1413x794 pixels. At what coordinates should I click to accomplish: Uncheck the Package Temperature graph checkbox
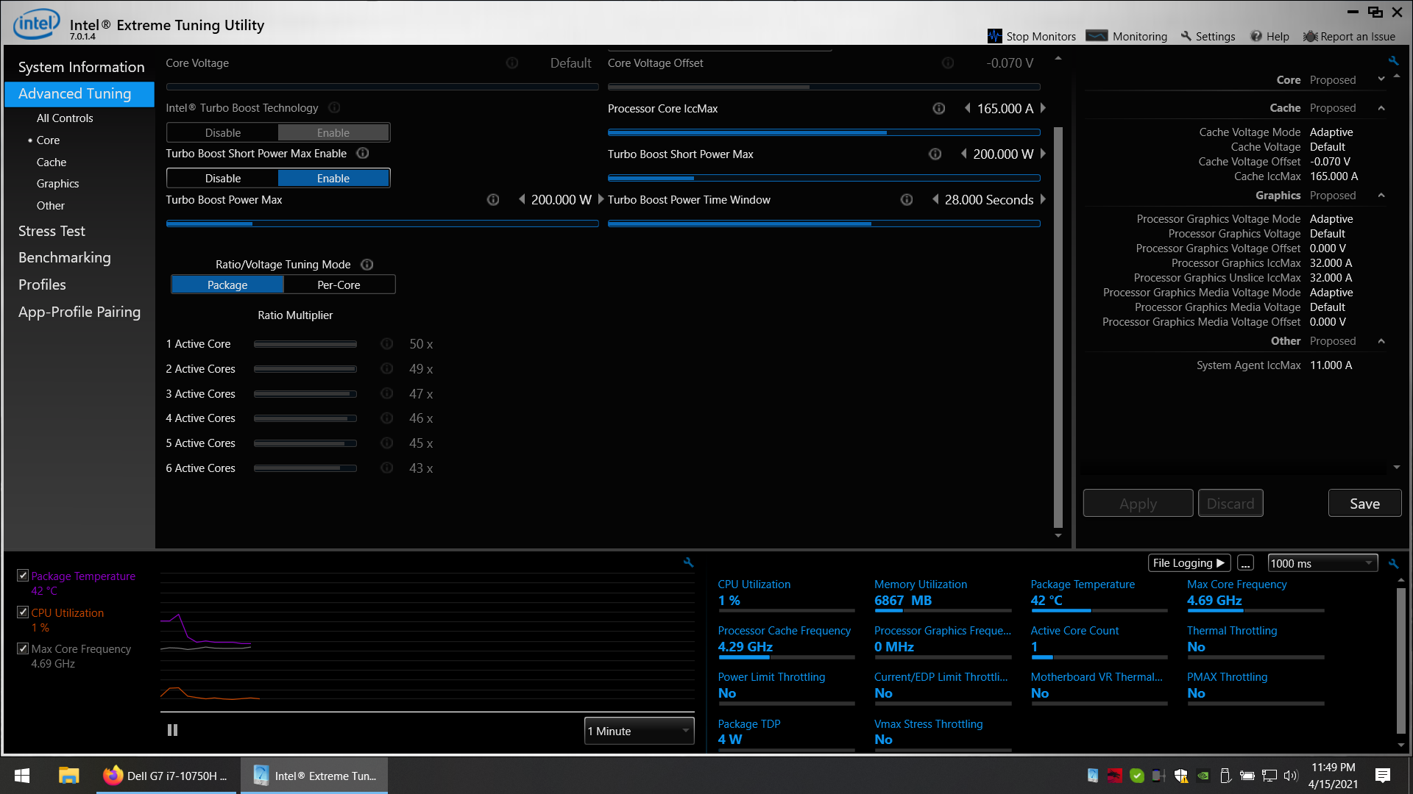(23, 576)
